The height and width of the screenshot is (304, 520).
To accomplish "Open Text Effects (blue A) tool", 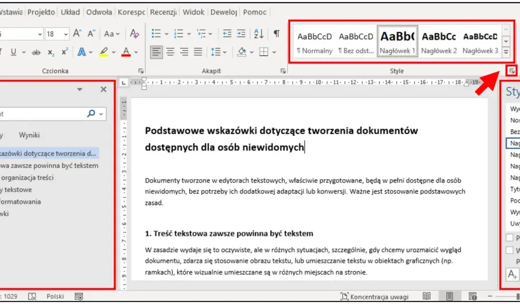I will click(81, 52).
